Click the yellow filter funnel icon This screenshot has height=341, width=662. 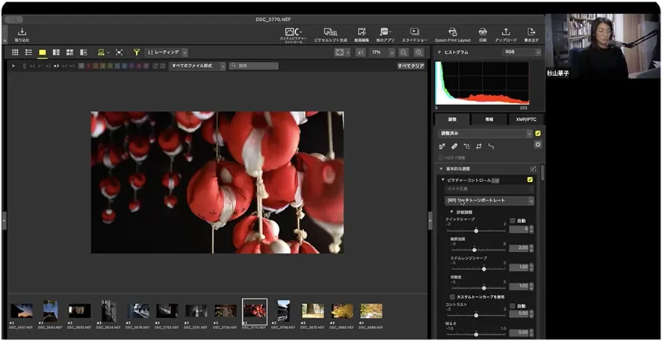click(x=136, y=52)
